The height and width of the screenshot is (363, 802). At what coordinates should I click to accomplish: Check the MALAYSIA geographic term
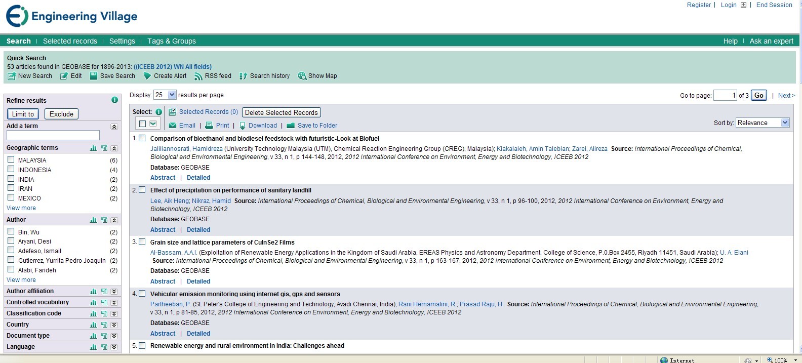click(11, 159)
